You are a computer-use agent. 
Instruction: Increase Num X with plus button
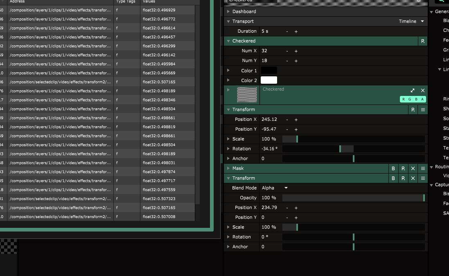tap(296, 51)
